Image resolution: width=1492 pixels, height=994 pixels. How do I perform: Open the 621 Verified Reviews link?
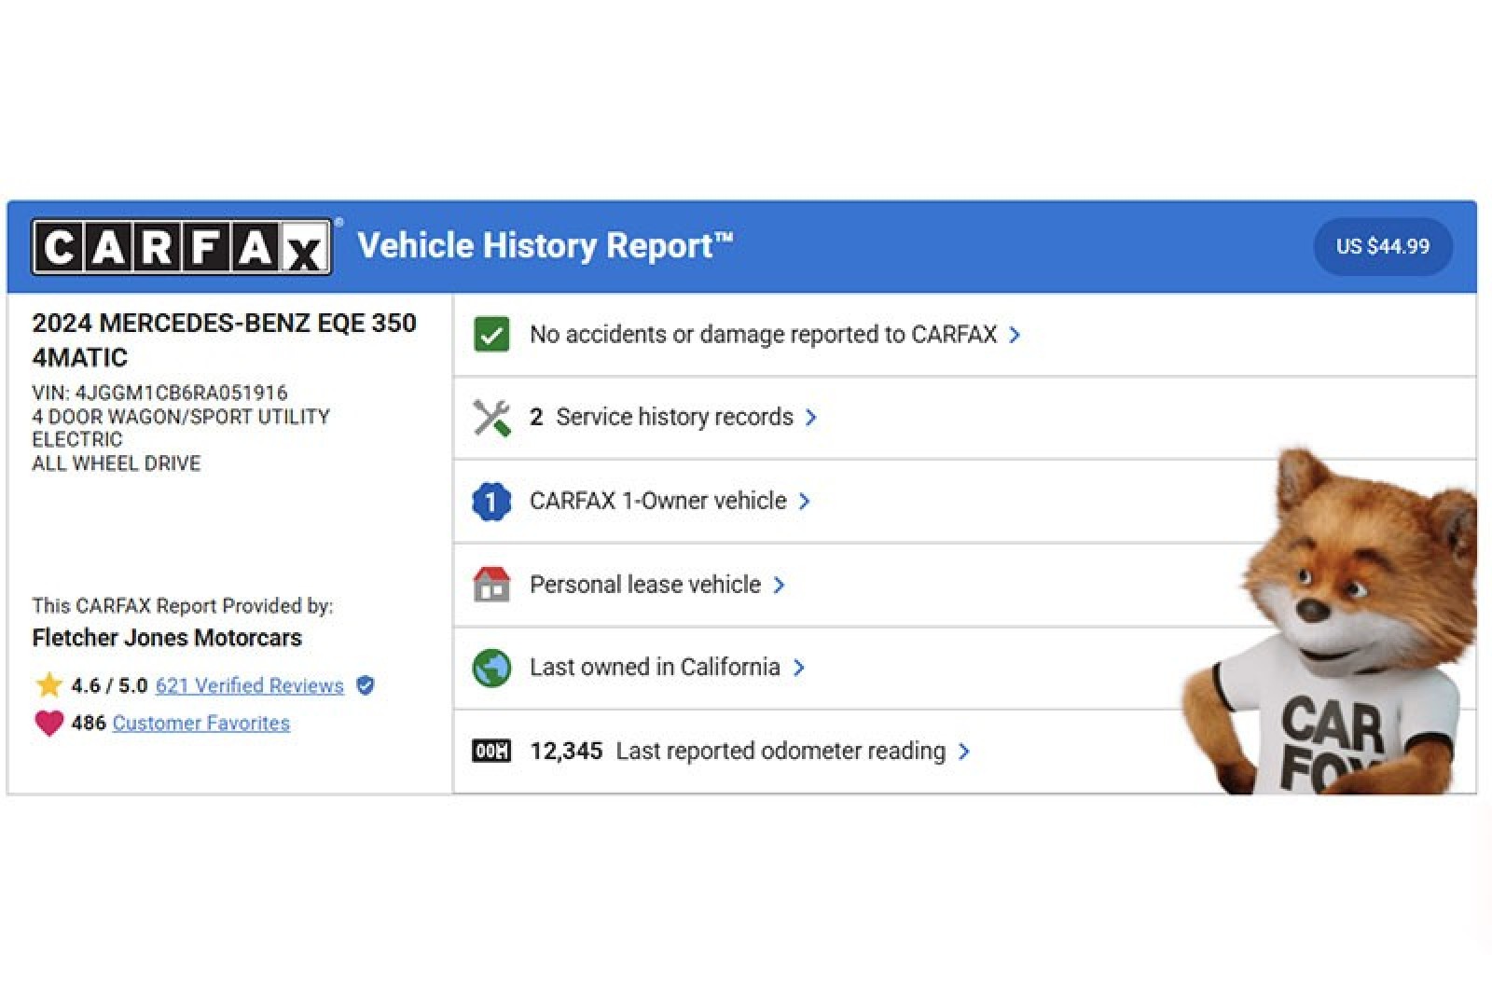tap(249, 685)
